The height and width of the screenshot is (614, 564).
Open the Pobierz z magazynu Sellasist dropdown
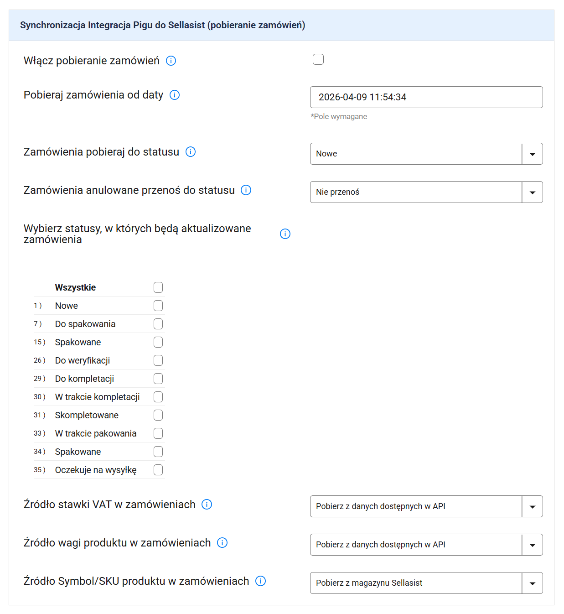click(426, 583)
